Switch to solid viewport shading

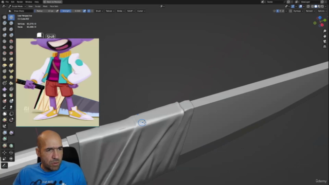(x=316, y=6)
